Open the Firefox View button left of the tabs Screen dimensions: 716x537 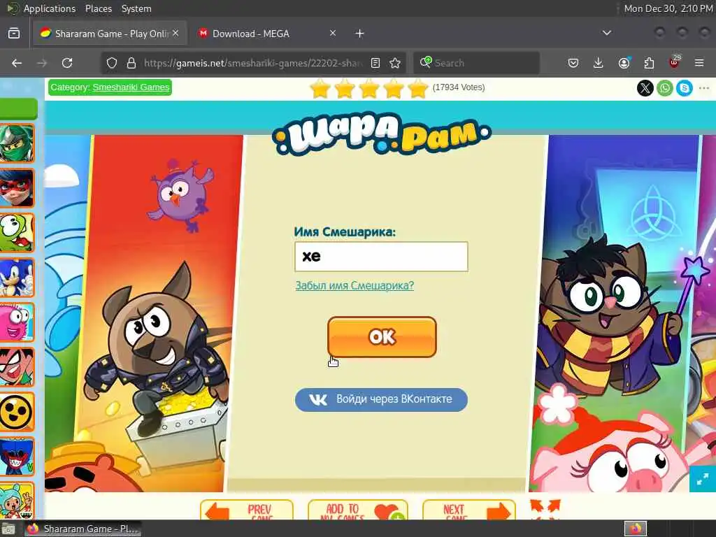coord(14,34)
